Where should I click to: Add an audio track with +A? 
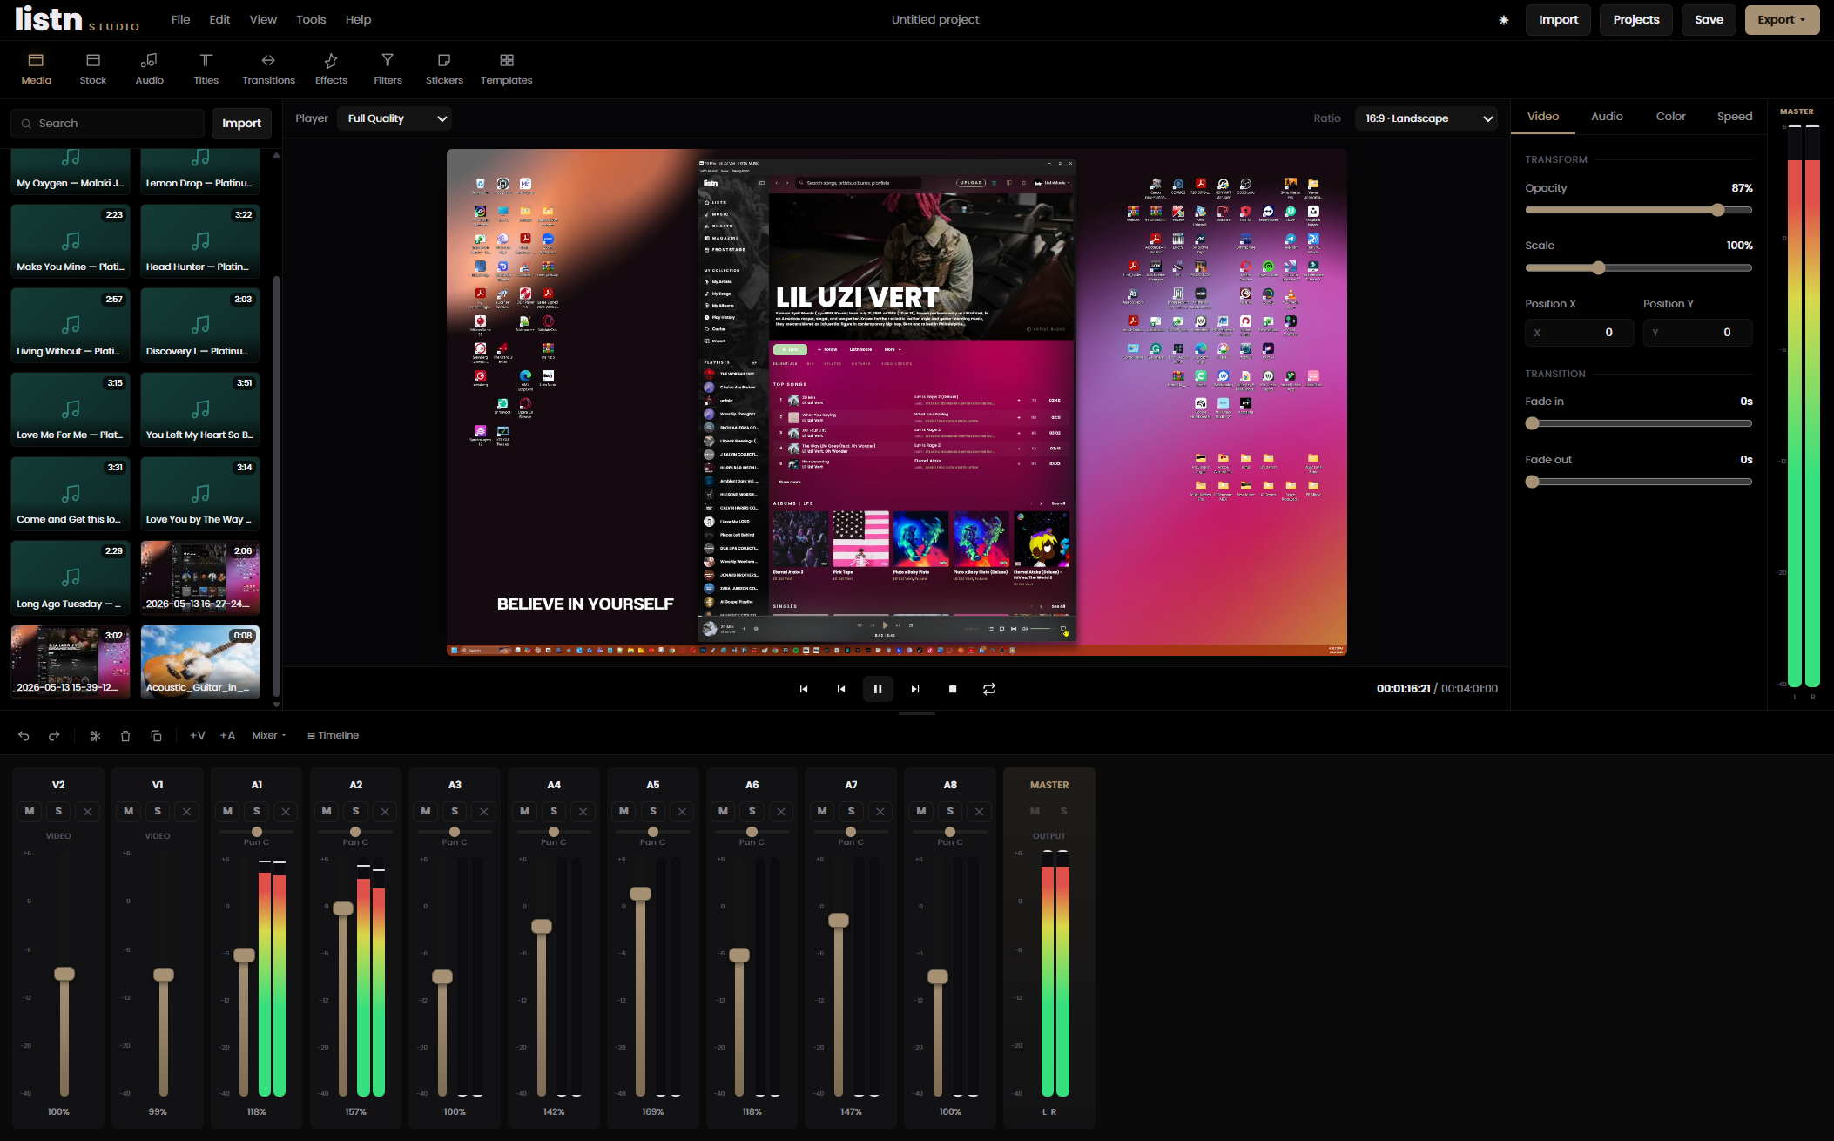point(228,736)
